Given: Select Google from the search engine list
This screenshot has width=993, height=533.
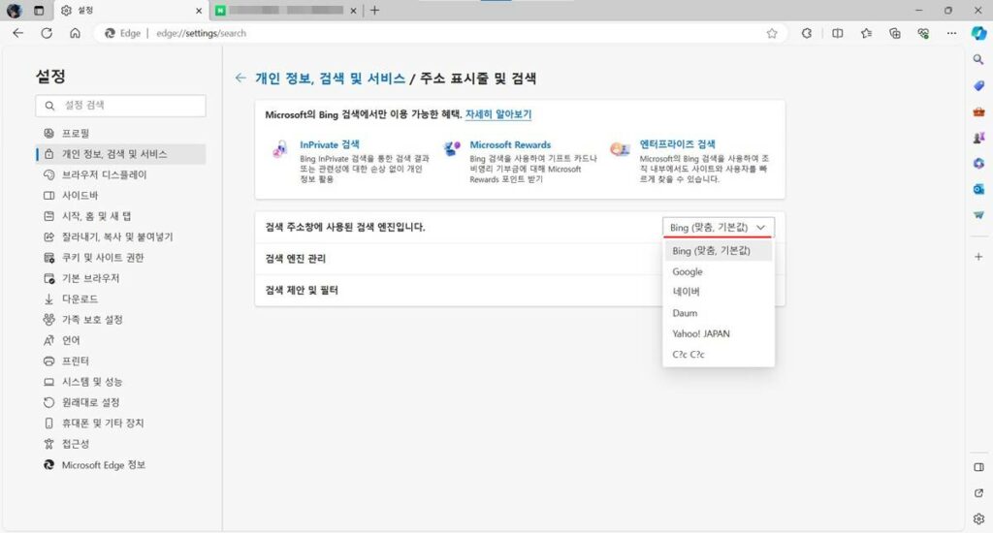Looking at the screenshot, I should pyautogui.click(x=718, y=271).
